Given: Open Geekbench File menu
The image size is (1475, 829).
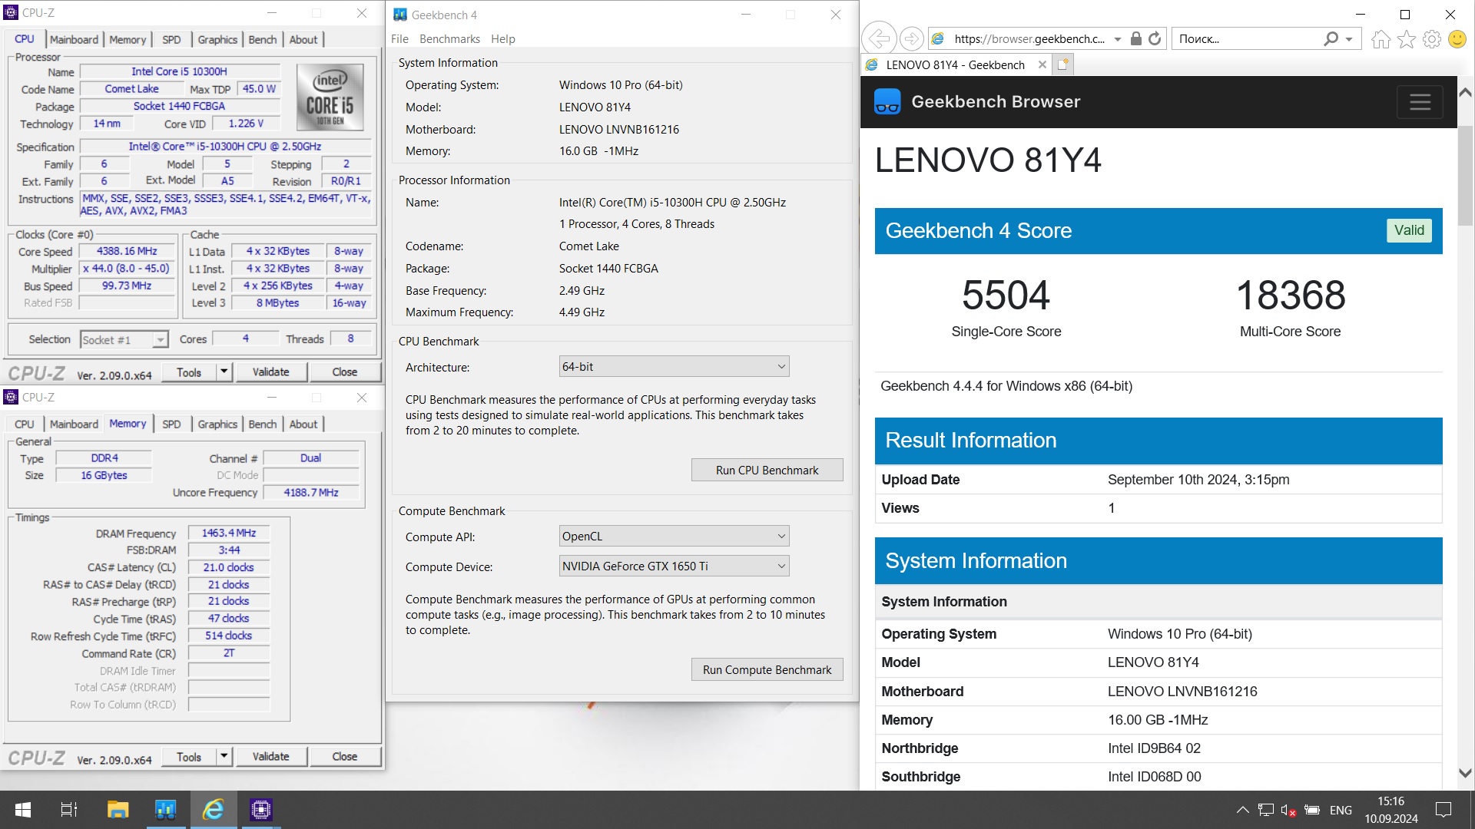Looking at the screenshot, I should point(399,39).
